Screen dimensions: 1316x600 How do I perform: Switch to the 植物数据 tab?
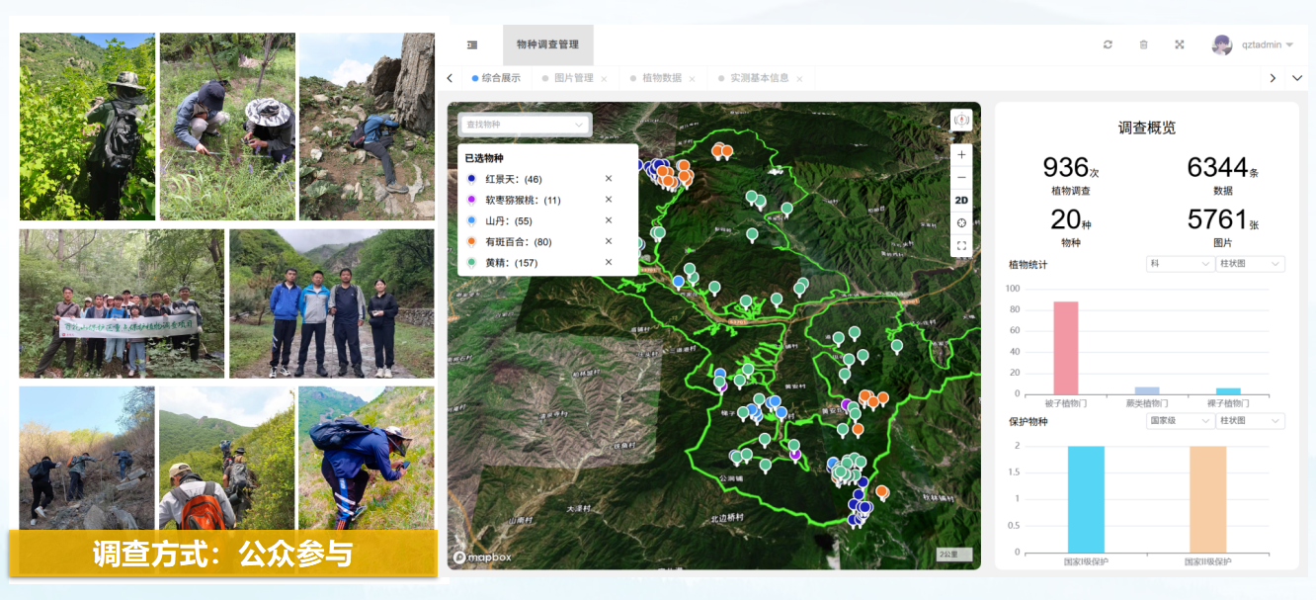(x=662, y=78)
